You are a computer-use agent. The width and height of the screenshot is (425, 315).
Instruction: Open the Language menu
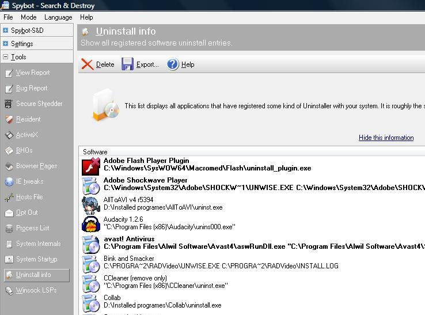pos(58,17)
